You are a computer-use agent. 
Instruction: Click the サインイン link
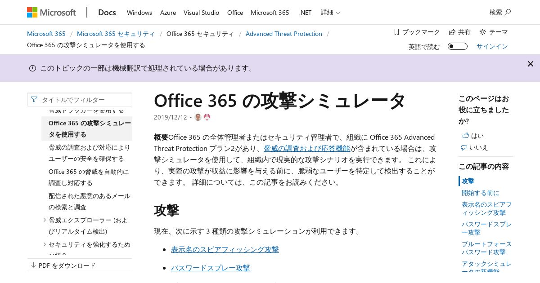click(492, 46)
